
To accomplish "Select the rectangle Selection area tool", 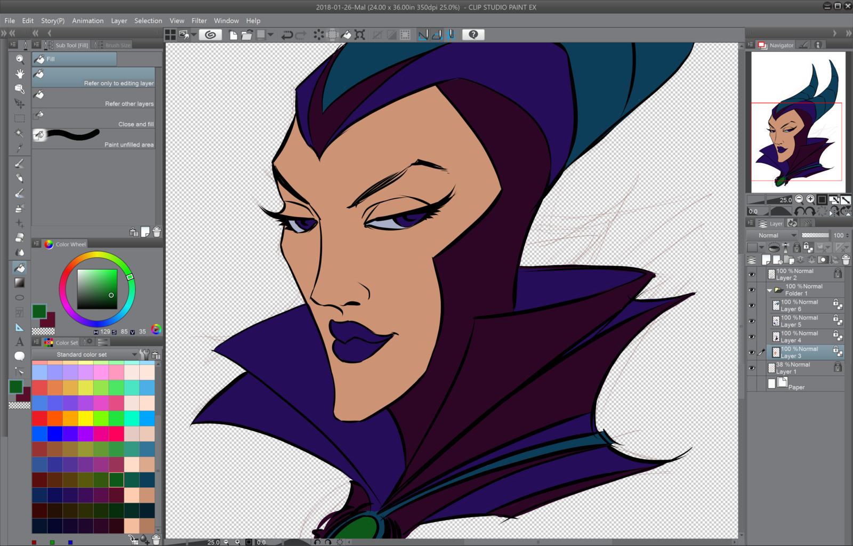I will pyautogui.click(x=20, y=118).
